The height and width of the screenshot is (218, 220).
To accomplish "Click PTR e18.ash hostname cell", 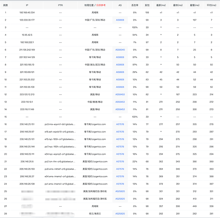I will 60,131.
